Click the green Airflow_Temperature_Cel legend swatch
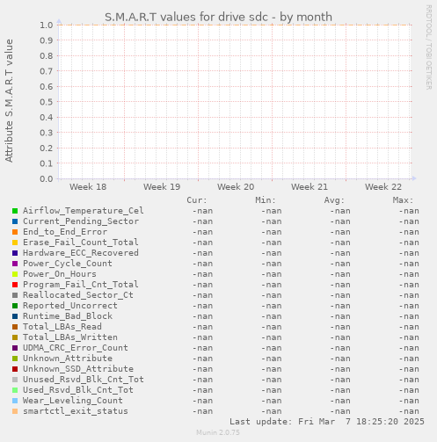 (x=15, y=211)
